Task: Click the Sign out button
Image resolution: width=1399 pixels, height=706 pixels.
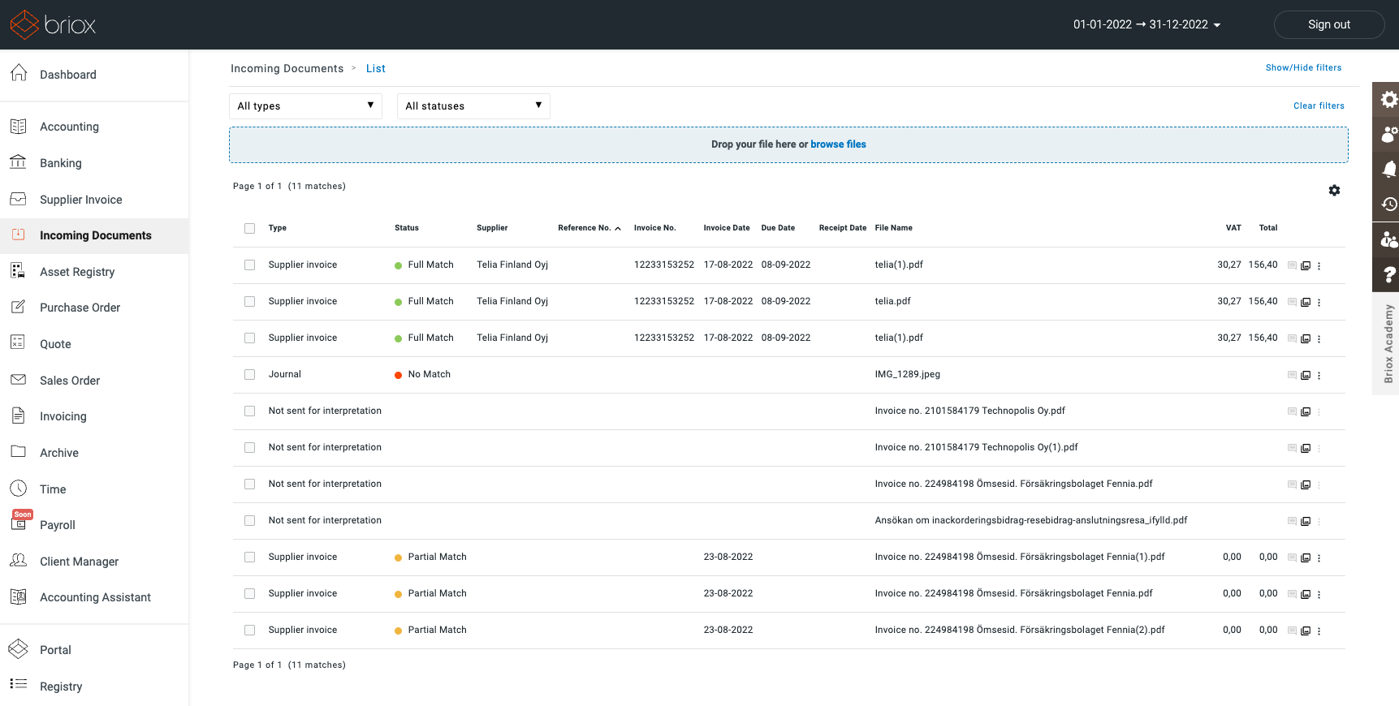Action: click(1328, 24)
